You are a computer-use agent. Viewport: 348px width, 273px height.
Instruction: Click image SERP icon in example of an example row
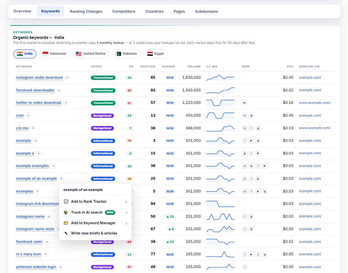coord(258,179)
